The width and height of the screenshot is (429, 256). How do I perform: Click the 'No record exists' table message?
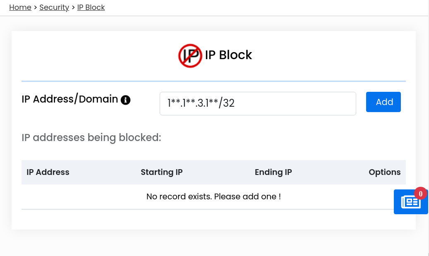coord(214,196)
